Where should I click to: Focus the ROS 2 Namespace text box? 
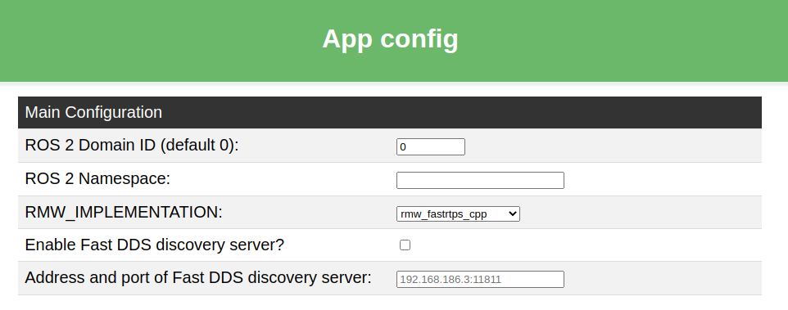pos(480,181)
